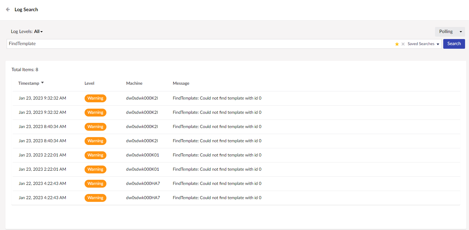Open the first FindTemplate warning message
469x230 pixels.
click(217, 98)
